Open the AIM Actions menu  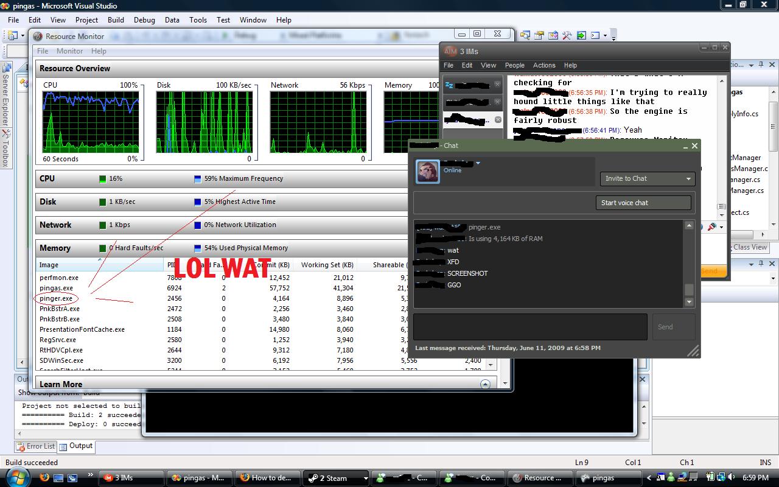(x=544, y=65)
